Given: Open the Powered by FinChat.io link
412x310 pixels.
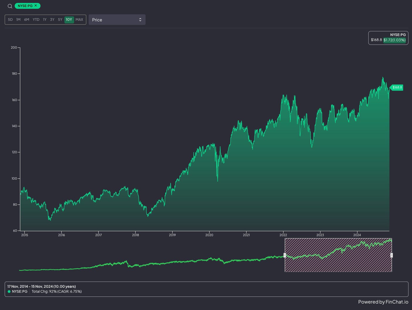Looking at the screenshot, I should click(383, 302).
